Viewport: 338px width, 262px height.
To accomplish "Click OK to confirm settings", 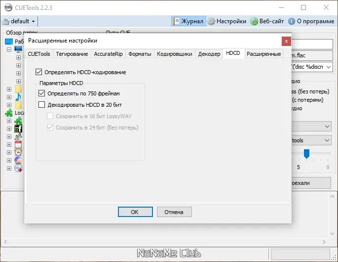I will tap(135, 212).
